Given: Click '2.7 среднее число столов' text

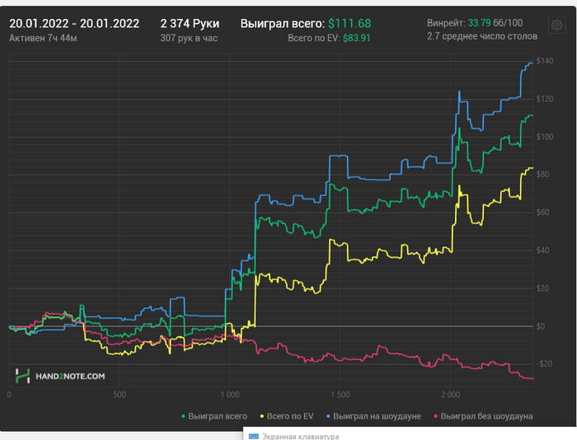Looking at the screenshot, I should click(482, 36).
